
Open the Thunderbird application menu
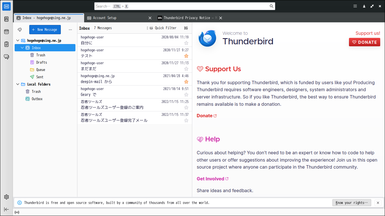click(x=355, y=6)
